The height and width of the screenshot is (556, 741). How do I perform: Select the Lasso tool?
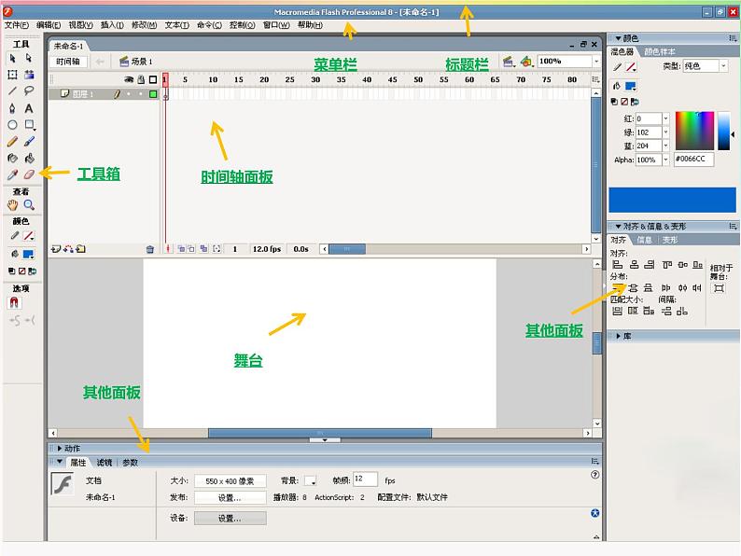(x=29, y=90)
